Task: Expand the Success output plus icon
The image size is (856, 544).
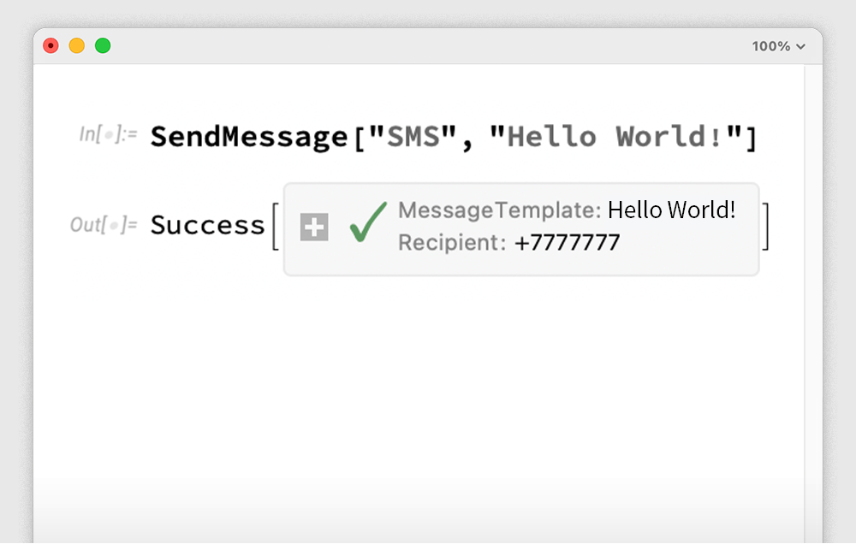Action: tap(314, 228)
